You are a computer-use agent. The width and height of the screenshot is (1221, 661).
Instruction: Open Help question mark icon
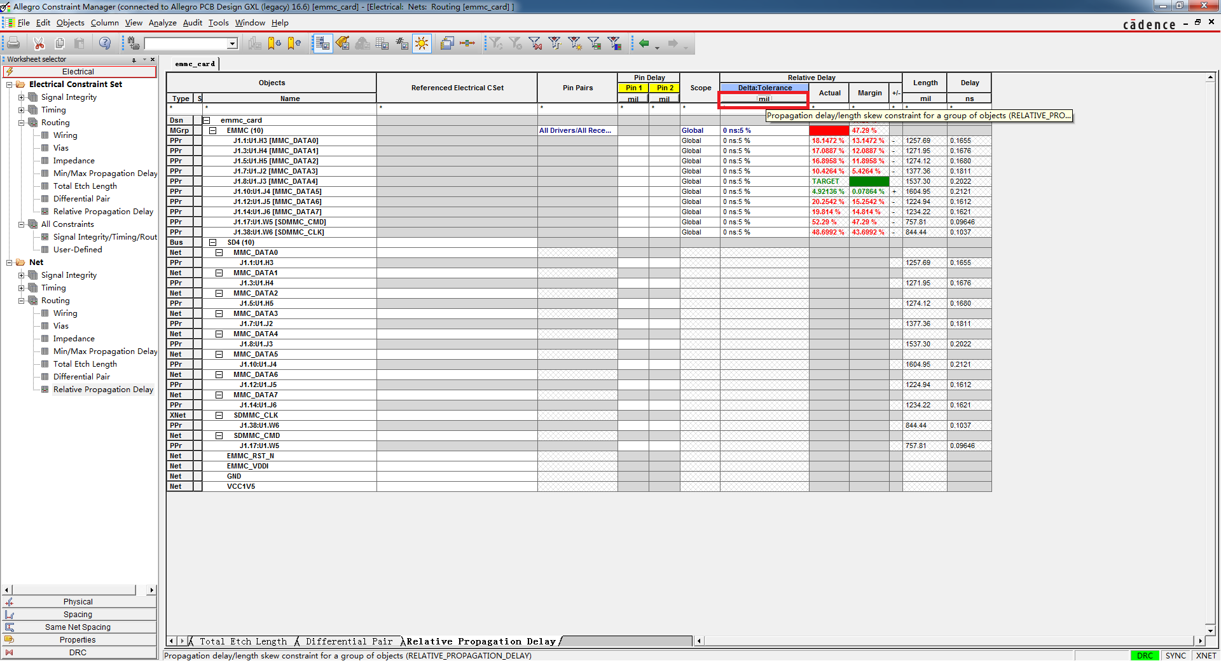point(105,43)
